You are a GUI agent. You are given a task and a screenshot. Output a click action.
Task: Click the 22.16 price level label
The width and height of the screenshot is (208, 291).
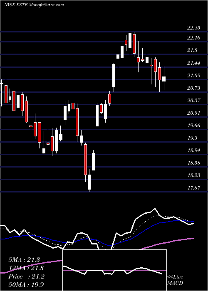click(193, 38)
